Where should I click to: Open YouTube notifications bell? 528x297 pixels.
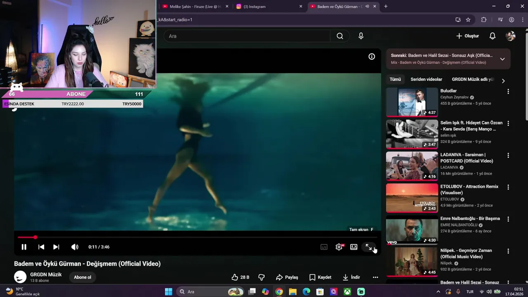[x=493, y=36]
